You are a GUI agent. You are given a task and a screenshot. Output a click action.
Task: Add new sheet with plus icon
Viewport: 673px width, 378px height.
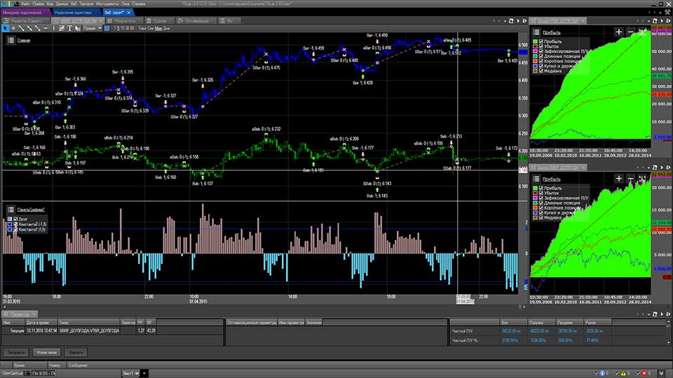(144, 373)
